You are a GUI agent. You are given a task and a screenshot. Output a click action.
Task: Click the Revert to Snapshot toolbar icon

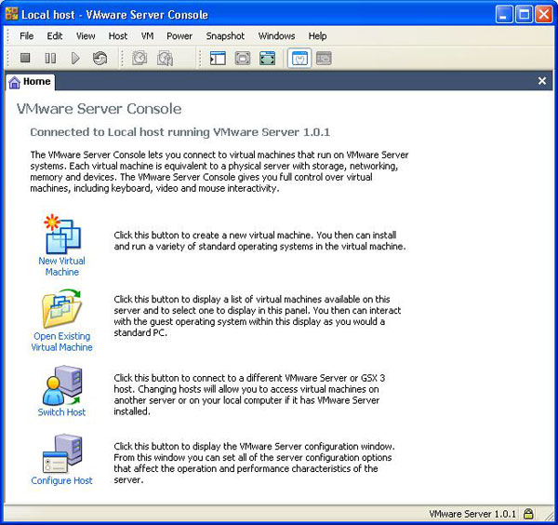(166, 59)
